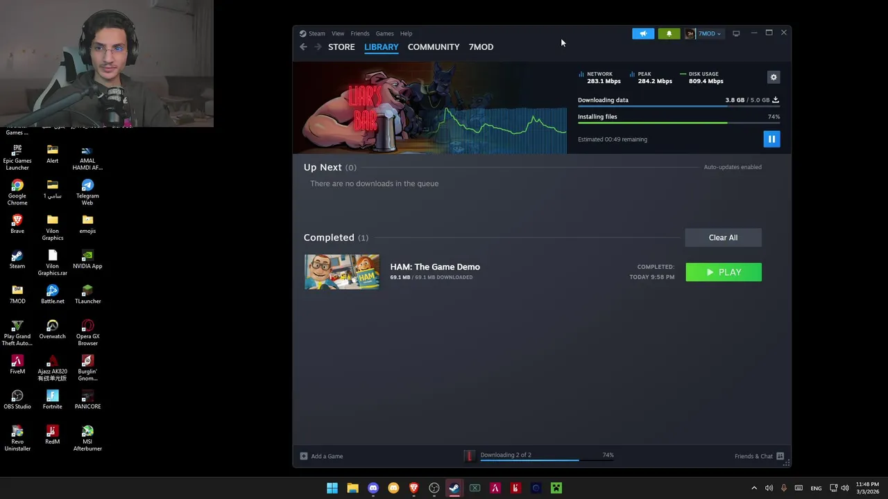Open the taskbar clock and date

click(867, 488)
